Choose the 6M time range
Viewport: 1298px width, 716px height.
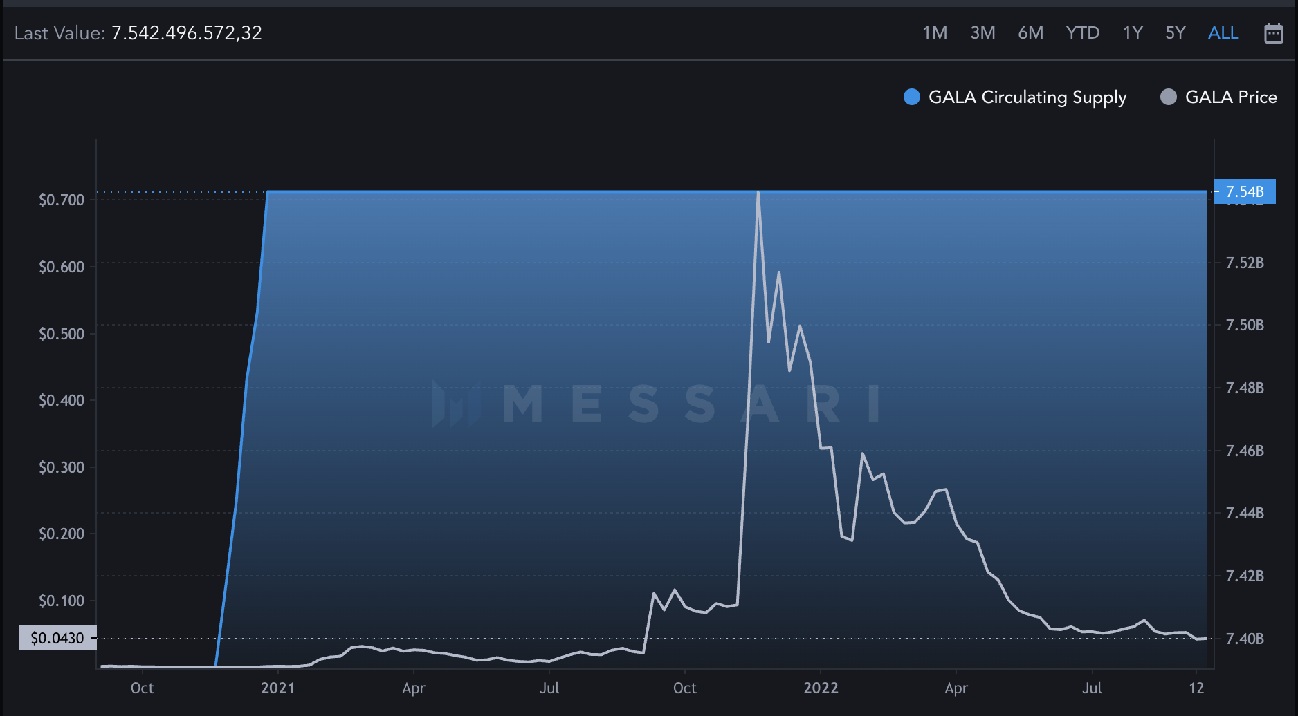[x=1030, y=33]
